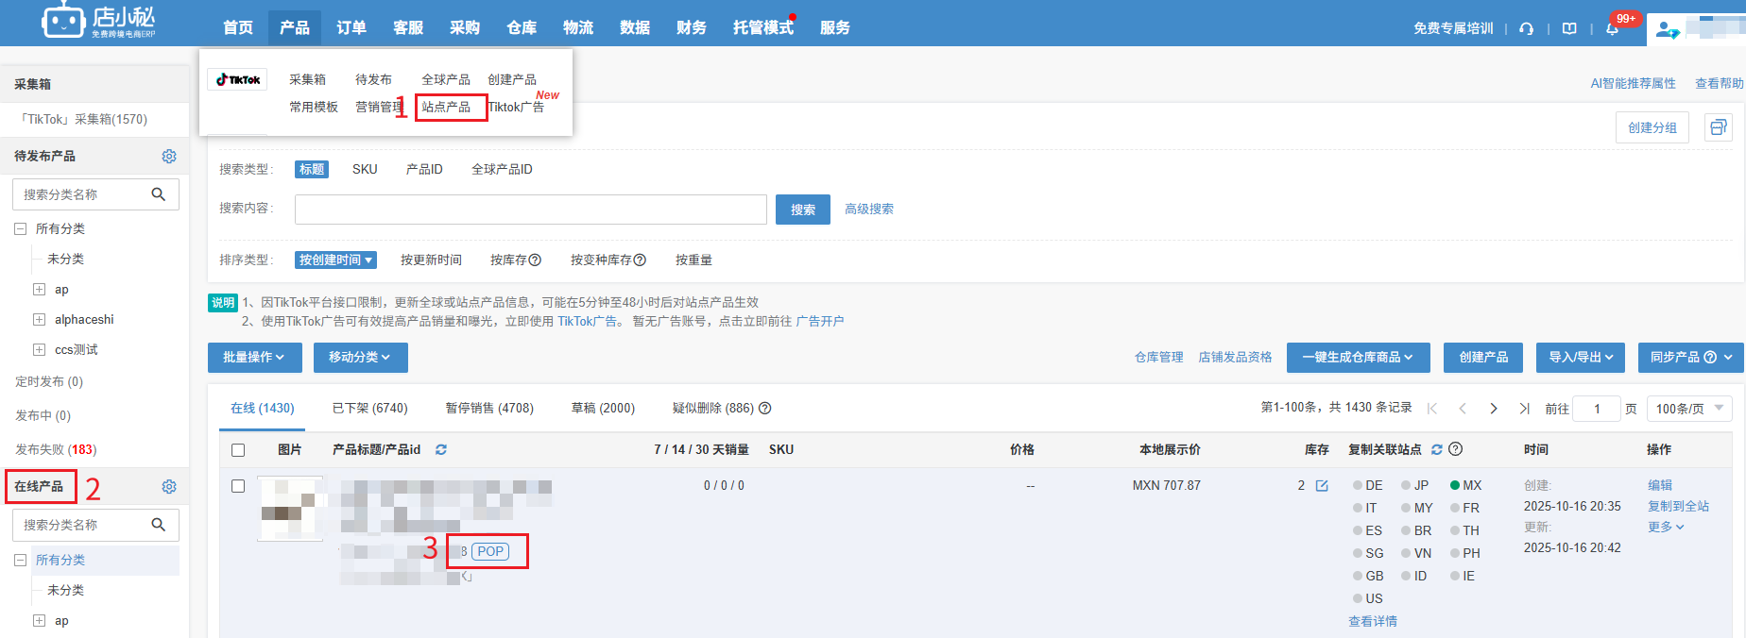The image size is (1746, 638).
Task: Click the help book icon in header
Action: pyautogui.click(x=1569, y=28)
